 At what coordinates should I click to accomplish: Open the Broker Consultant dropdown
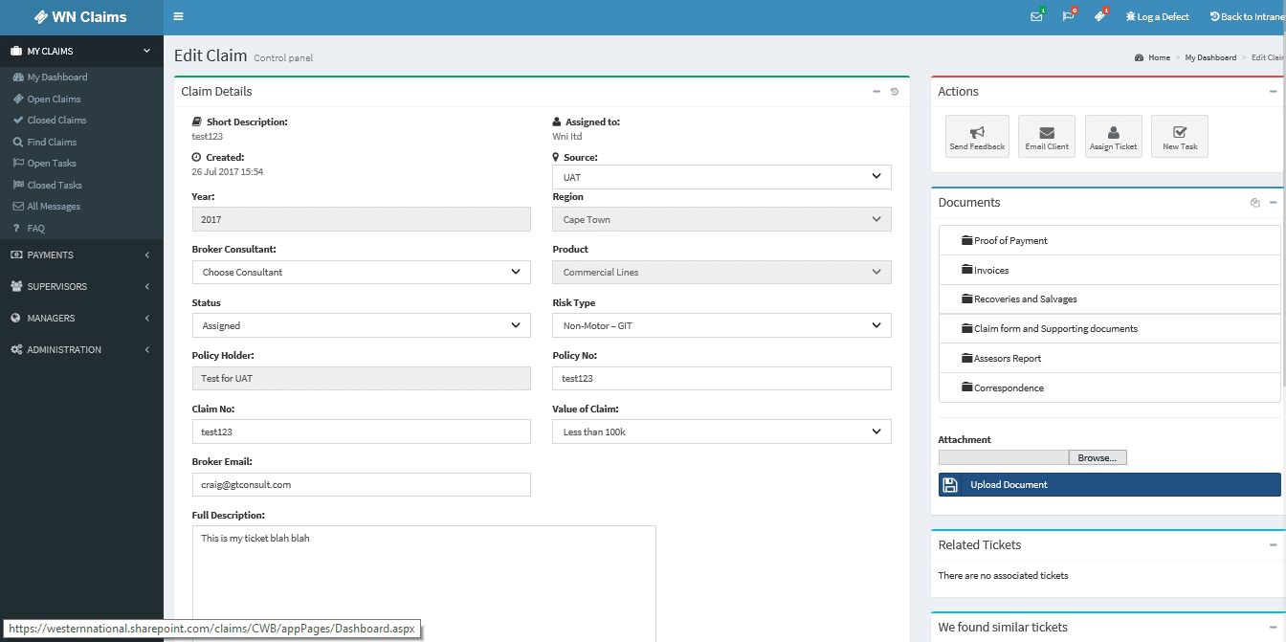pyautogui.click(x=361, y=272)
